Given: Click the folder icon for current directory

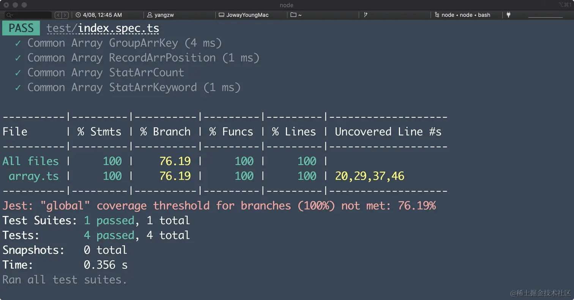Looking at the screenshot, I should (x=293, y=15).
